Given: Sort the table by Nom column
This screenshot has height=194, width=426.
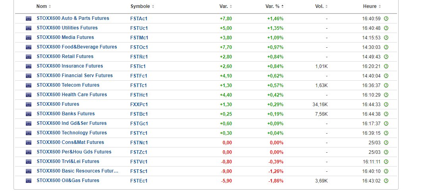Looking at the screenshot, I should 43,6.
